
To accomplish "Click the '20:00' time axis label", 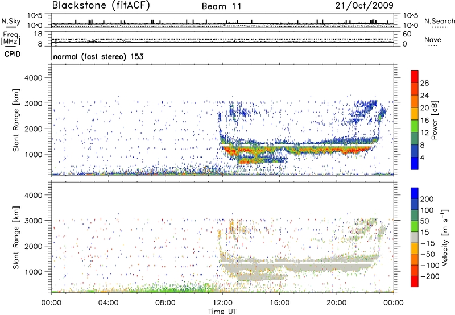I will coord(336,303).
